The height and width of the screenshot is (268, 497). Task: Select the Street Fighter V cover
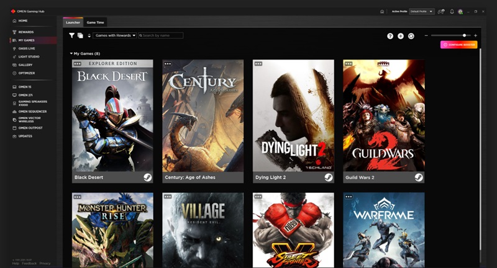[x=293, y=230]
